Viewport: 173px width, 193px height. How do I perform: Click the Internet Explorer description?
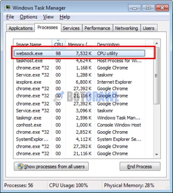click(x=115, y=82)
